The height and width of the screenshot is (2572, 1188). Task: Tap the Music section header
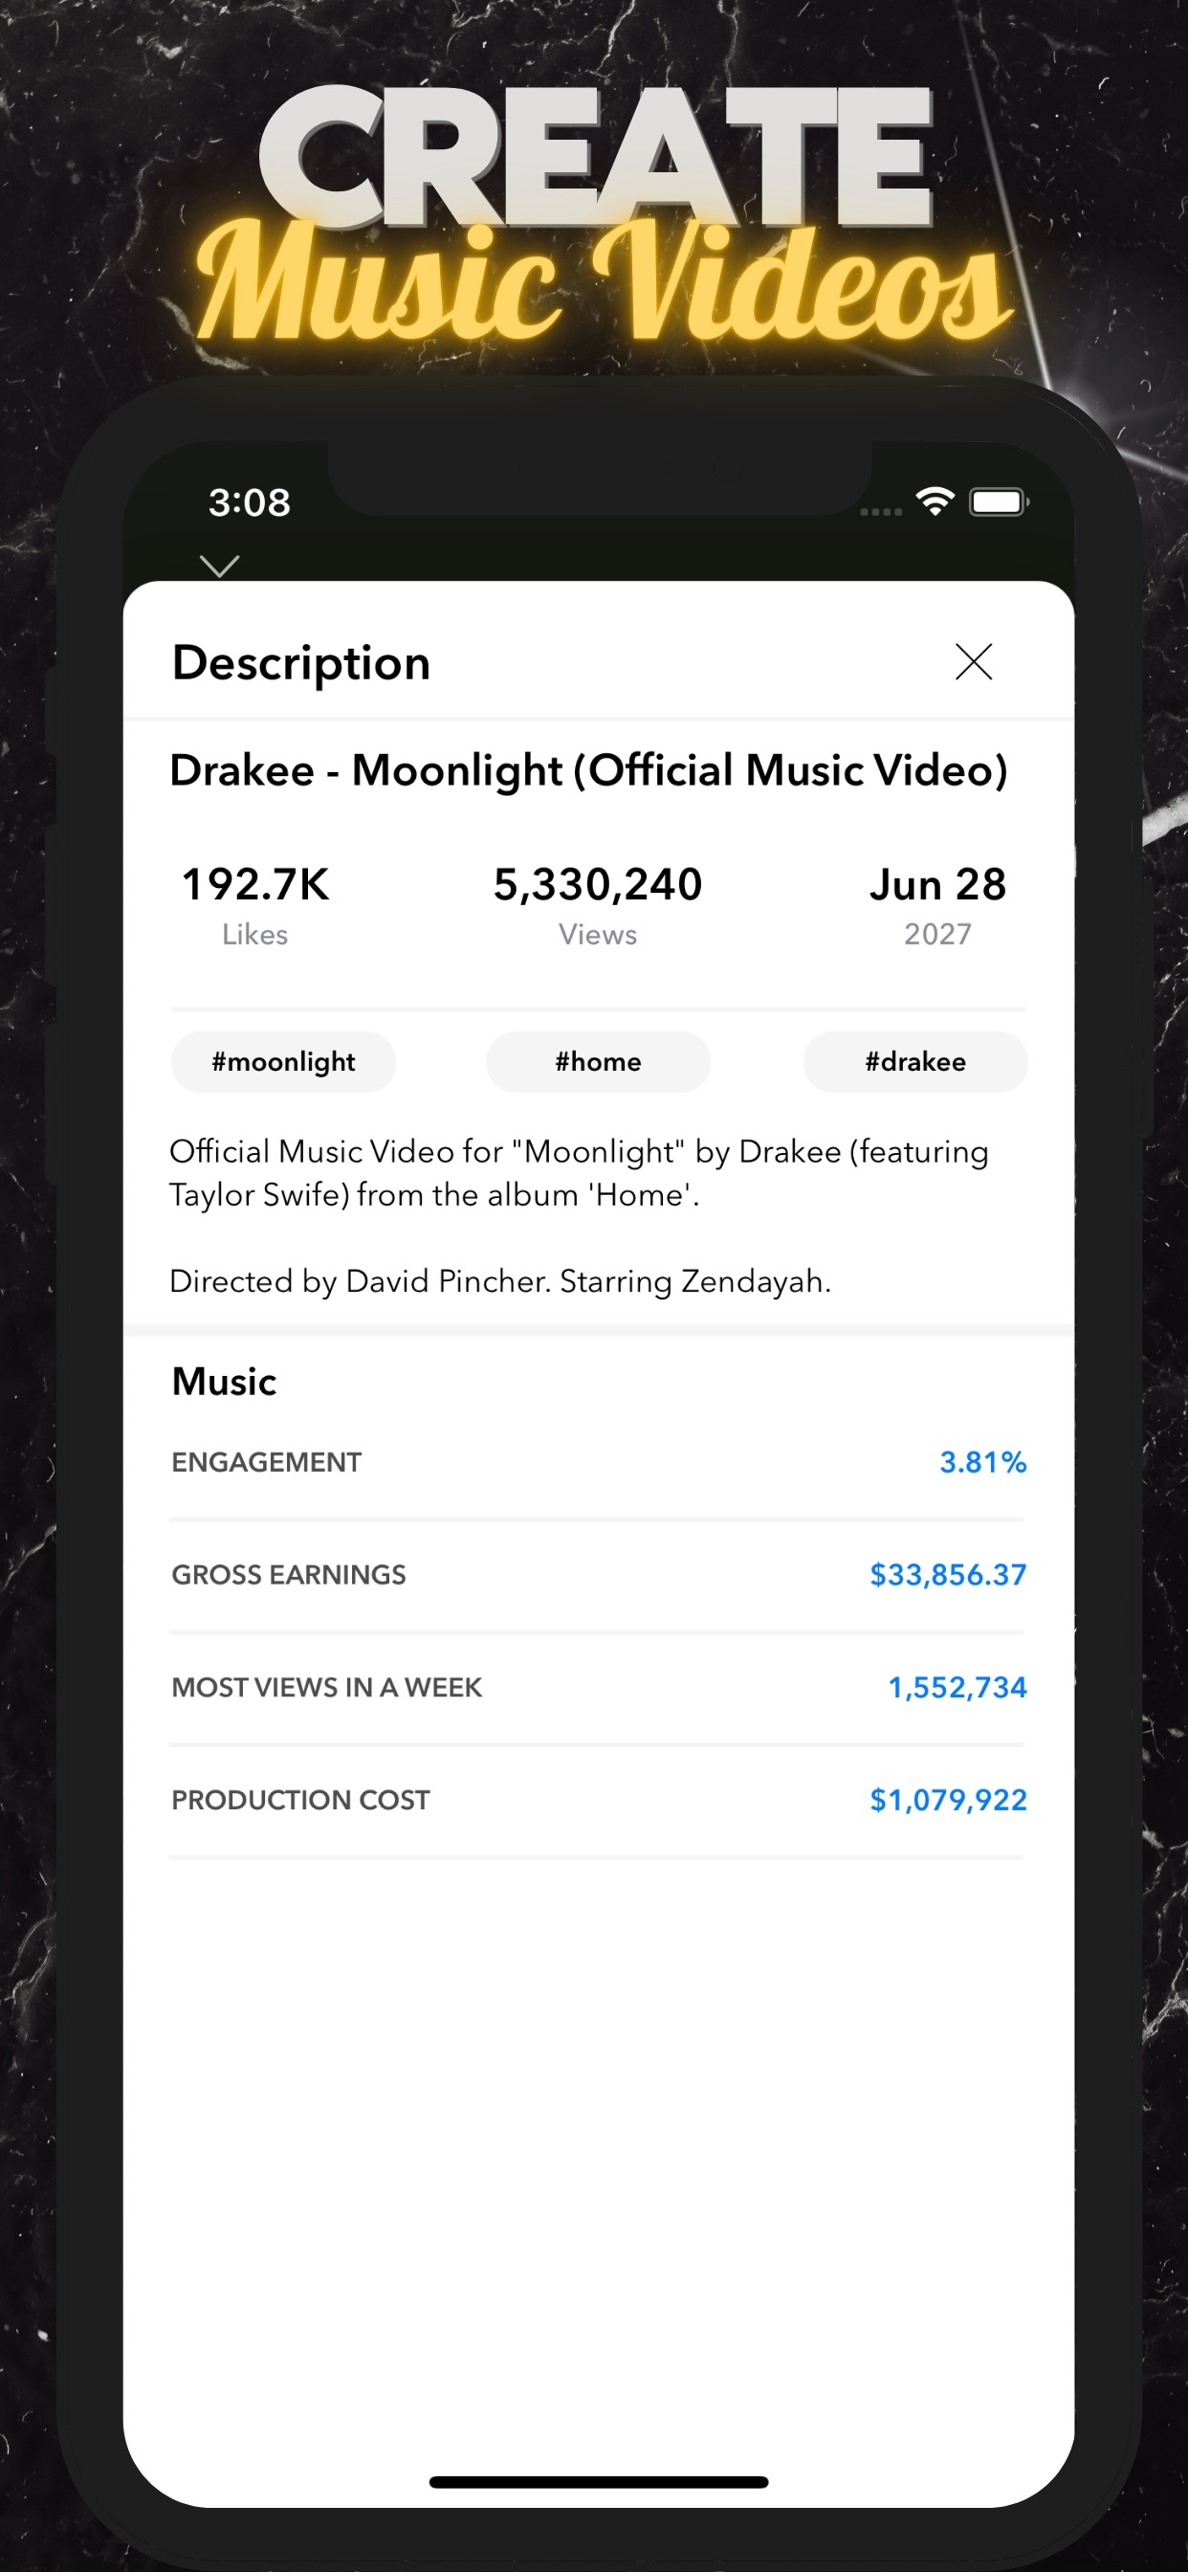point(223,1382)
